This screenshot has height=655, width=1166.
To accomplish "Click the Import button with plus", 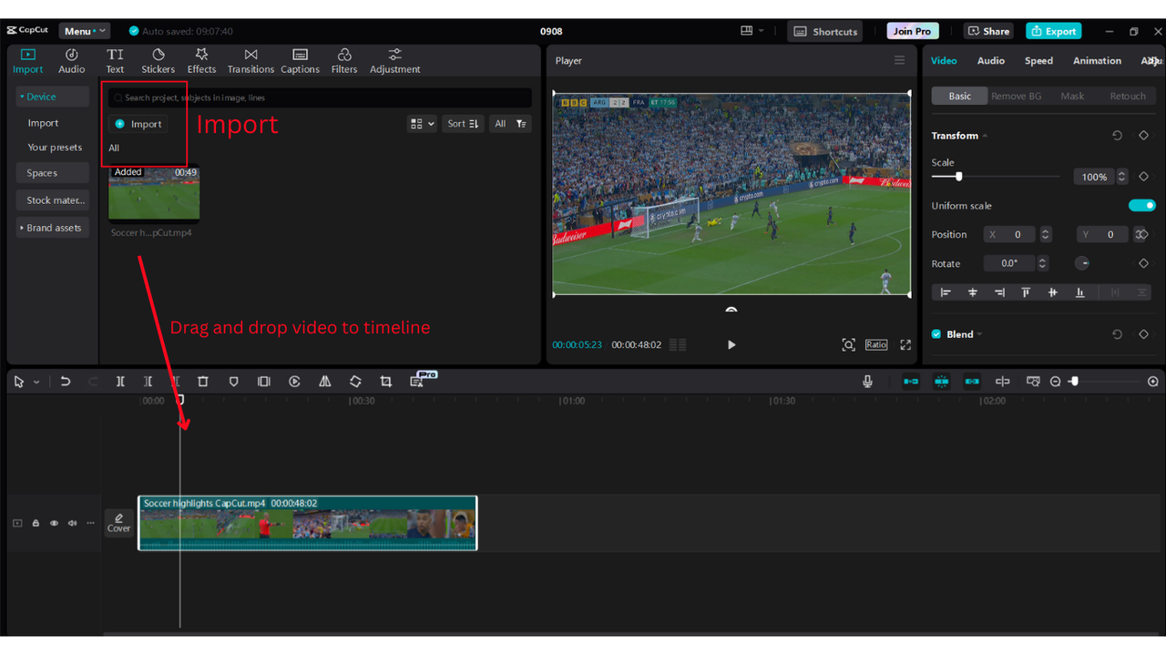I will (x=138, y=124).
